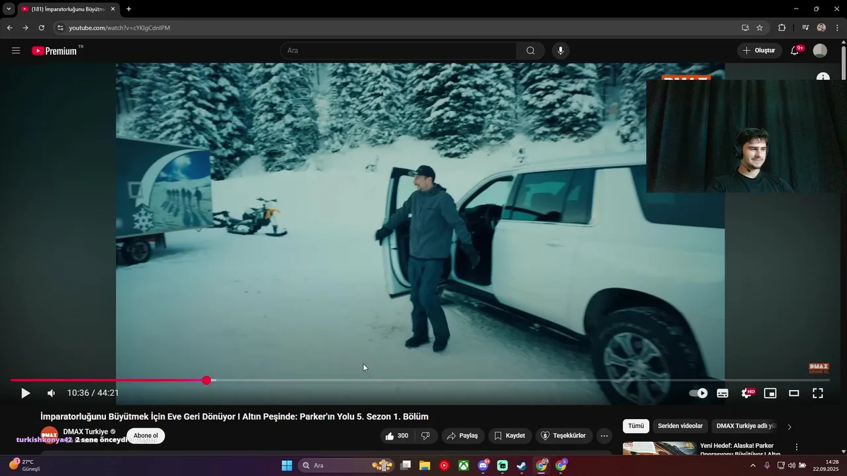Open the YouTube guide hamburger menu

click(x=16, y=51)
